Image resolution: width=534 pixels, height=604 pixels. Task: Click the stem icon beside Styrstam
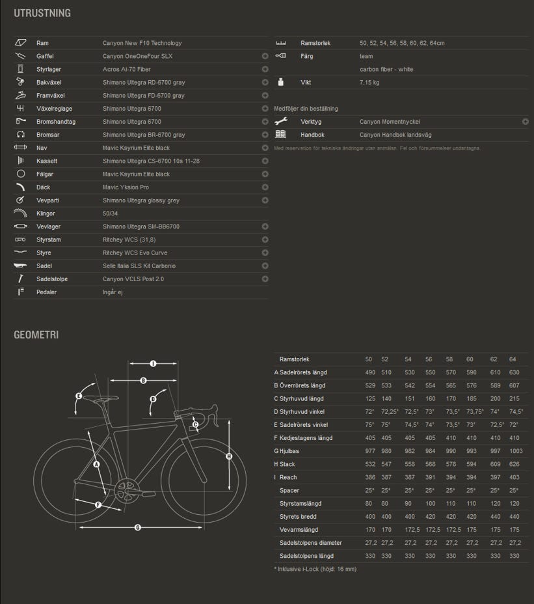20,240
